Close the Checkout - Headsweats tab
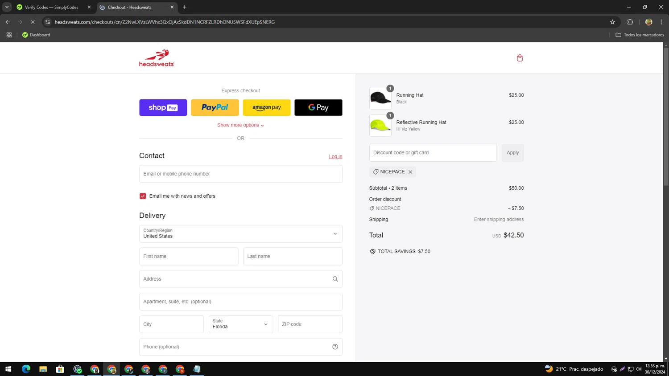 pos(172,7)
